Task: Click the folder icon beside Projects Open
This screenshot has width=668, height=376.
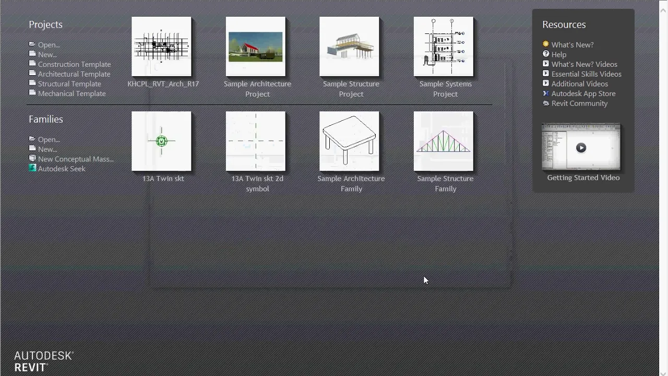Action: coord(32,44)
